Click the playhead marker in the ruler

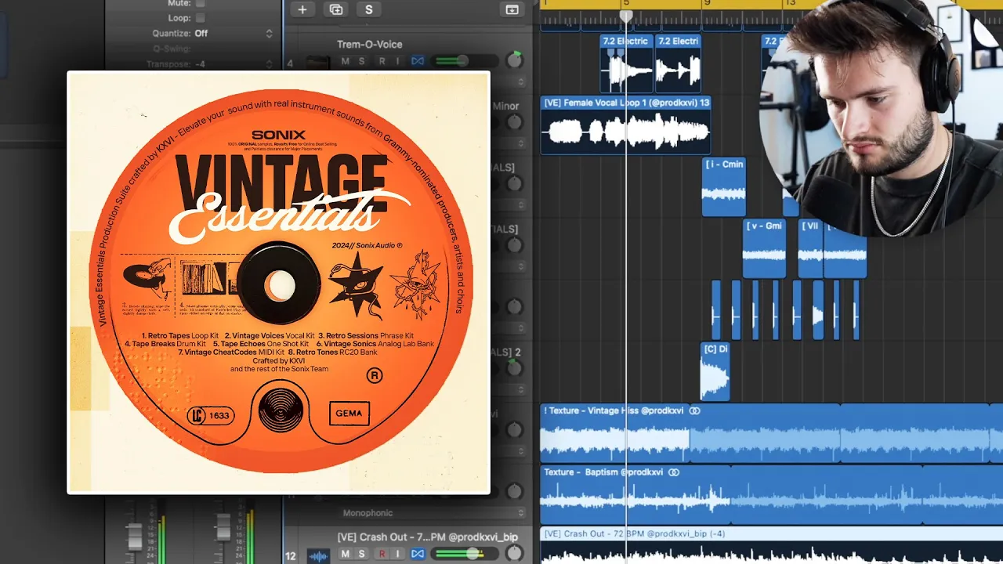pos(626,16)
